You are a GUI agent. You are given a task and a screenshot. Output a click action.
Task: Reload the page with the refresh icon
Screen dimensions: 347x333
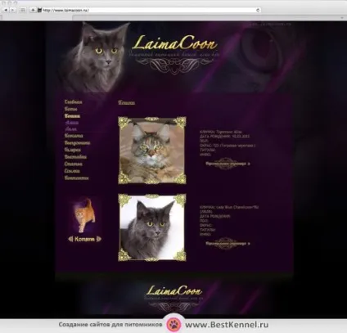pyautogui.click(x=258, y=10)
